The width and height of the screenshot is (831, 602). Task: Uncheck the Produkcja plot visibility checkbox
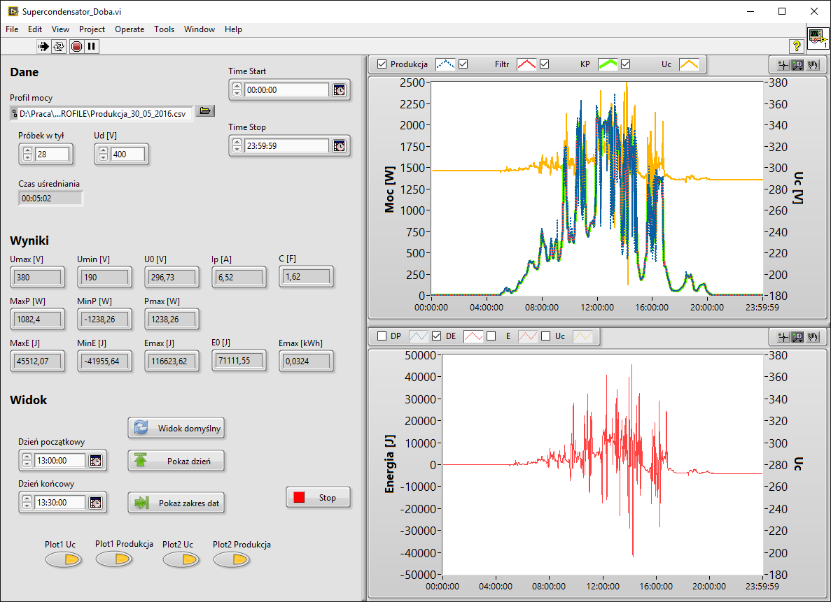382,64
